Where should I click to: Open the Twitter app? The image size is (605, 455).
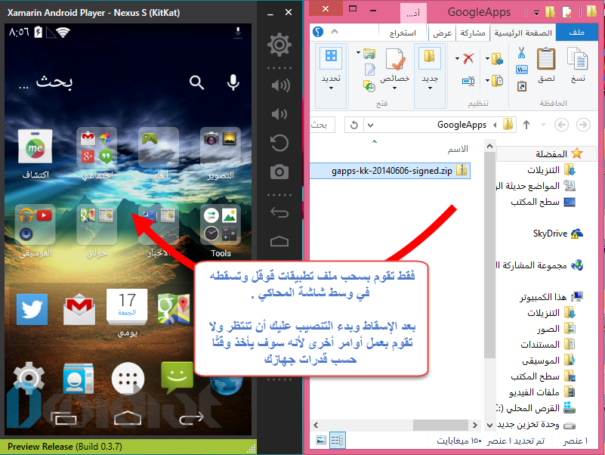32,309
